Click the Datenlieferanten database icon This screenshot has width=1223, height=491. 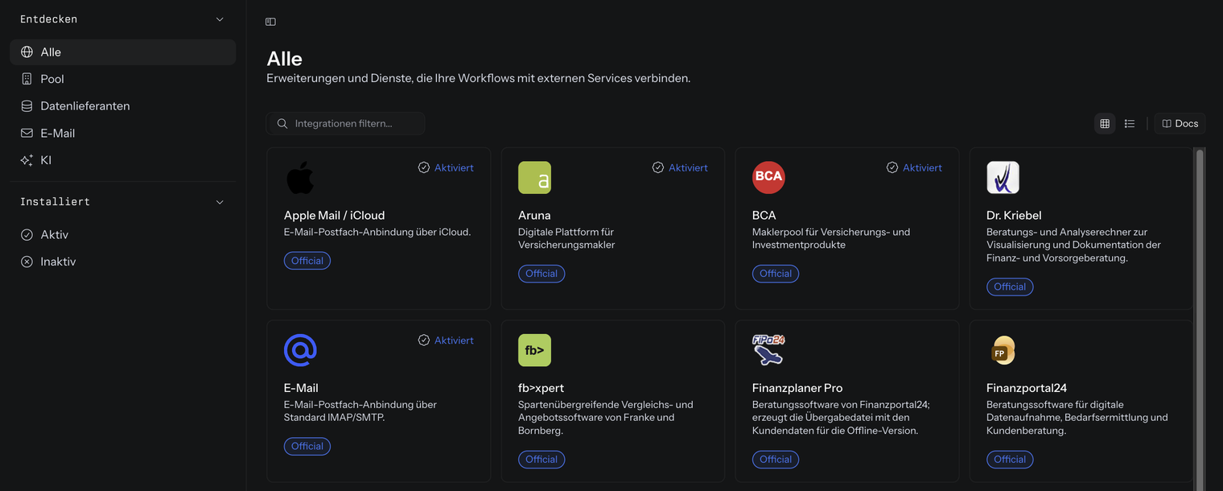(27, 106)
